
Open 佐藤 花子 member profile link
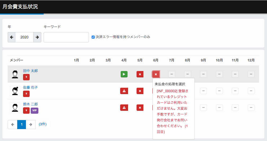[30, 87]
